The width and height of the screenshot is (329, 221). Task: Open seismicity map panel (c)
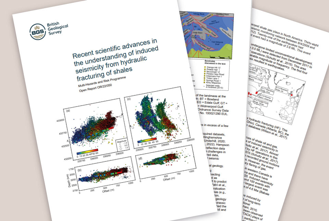coord(157,118)
